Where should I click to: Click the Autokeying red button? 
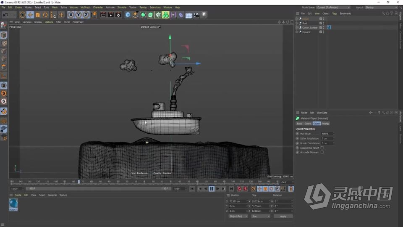pyautogui.click(x=245, y=189)
